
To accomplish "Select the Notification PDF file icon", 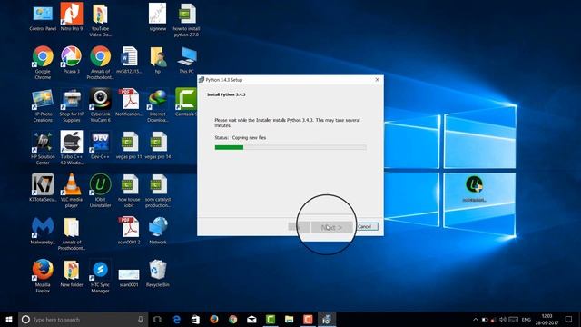I will pyautogui.click(x=129, y=103).
